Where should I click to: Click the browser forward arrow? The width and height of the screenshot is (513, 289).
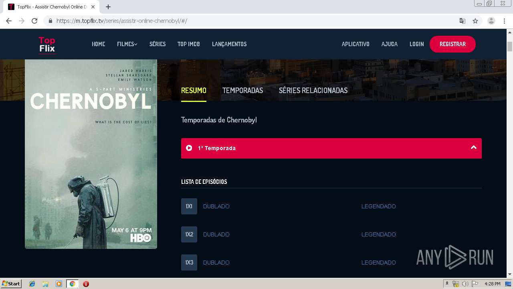[x=22, y=21]
